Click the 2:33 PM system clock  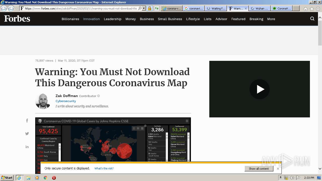point(309,178)
